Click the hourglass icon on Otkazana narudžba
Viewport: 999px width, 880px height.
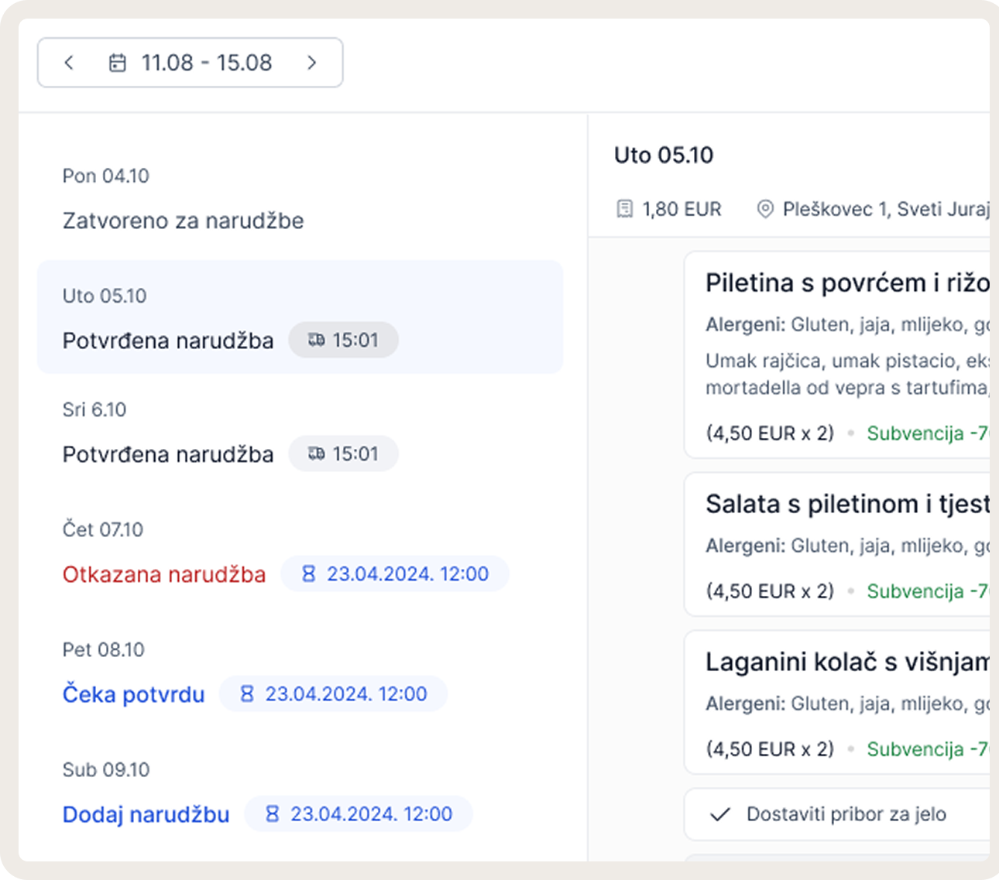tap(308, 574)
